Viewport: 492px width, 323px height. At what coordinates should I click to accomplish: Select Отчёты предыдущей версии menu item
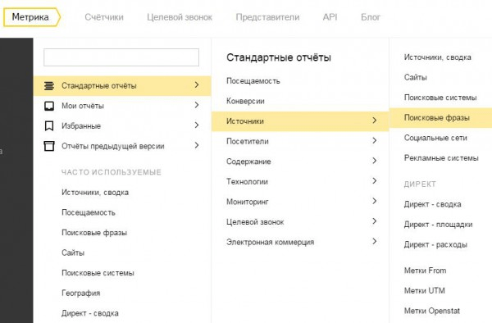pos(122,146)
